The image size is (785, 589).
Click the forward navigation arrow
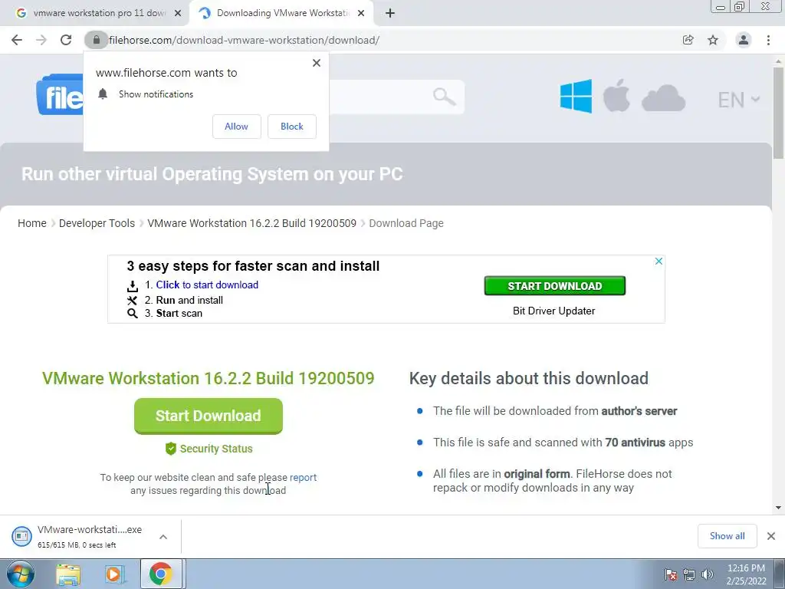[41, 40]
